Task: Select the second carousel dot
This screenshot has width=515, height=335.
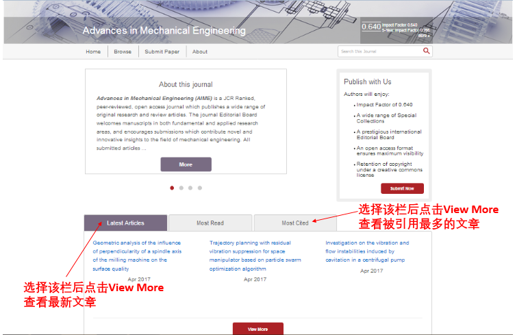Action: (x=181, y=187)
